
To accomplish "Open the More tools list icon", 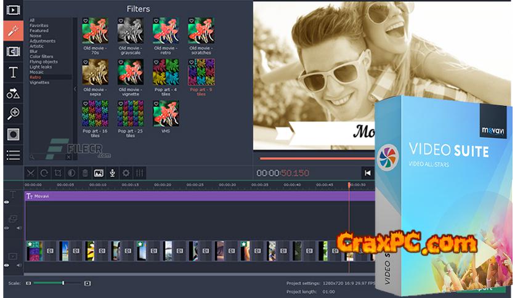I will (x=13, y=155).
